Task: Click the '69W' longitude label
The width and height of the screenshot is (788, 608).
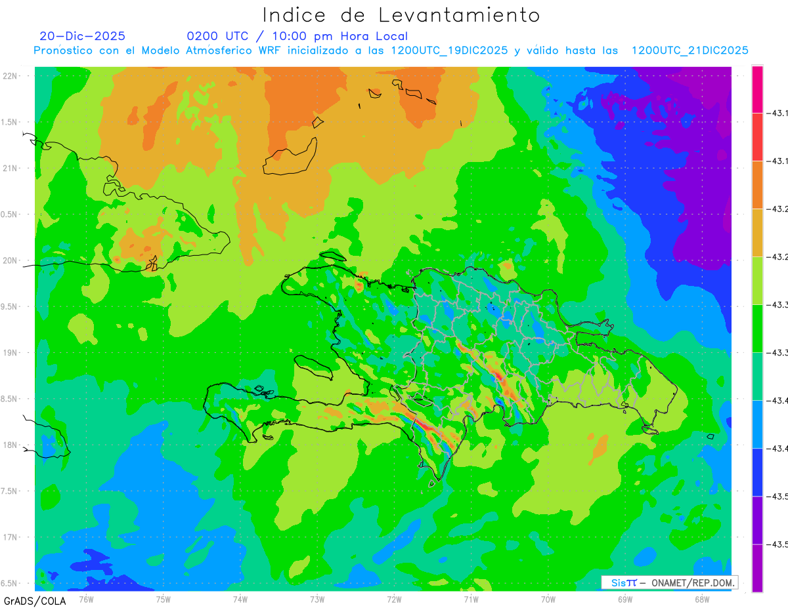Action: click(625, 599)
